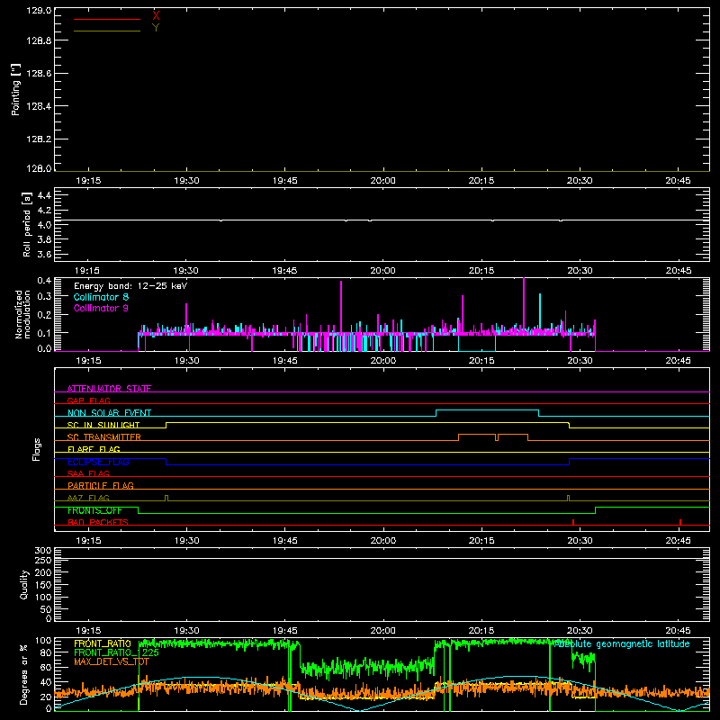
Task: Click the 'Pointing' axis title
Action: coord(15,90)
